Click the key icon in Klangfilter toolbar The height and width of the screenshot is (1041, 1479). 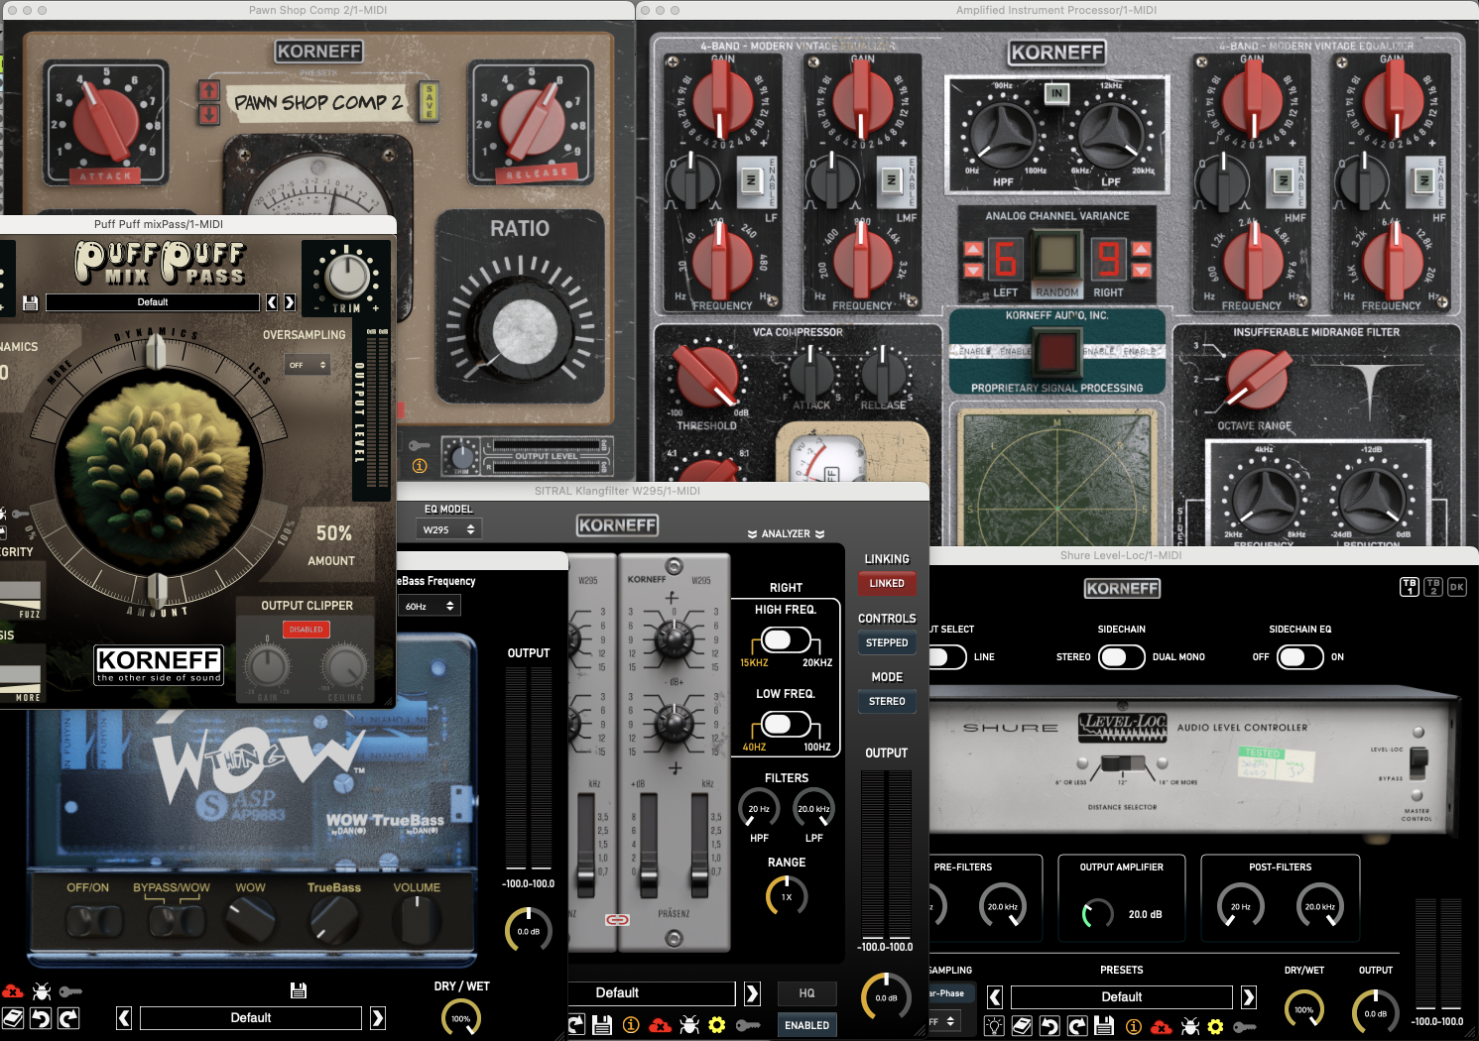[x=748, y=1025]
